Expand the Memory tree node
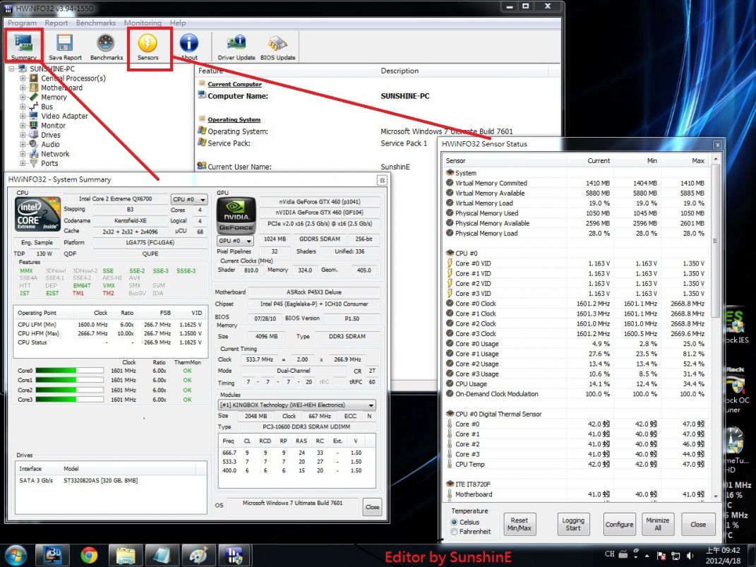 [22, 97]
